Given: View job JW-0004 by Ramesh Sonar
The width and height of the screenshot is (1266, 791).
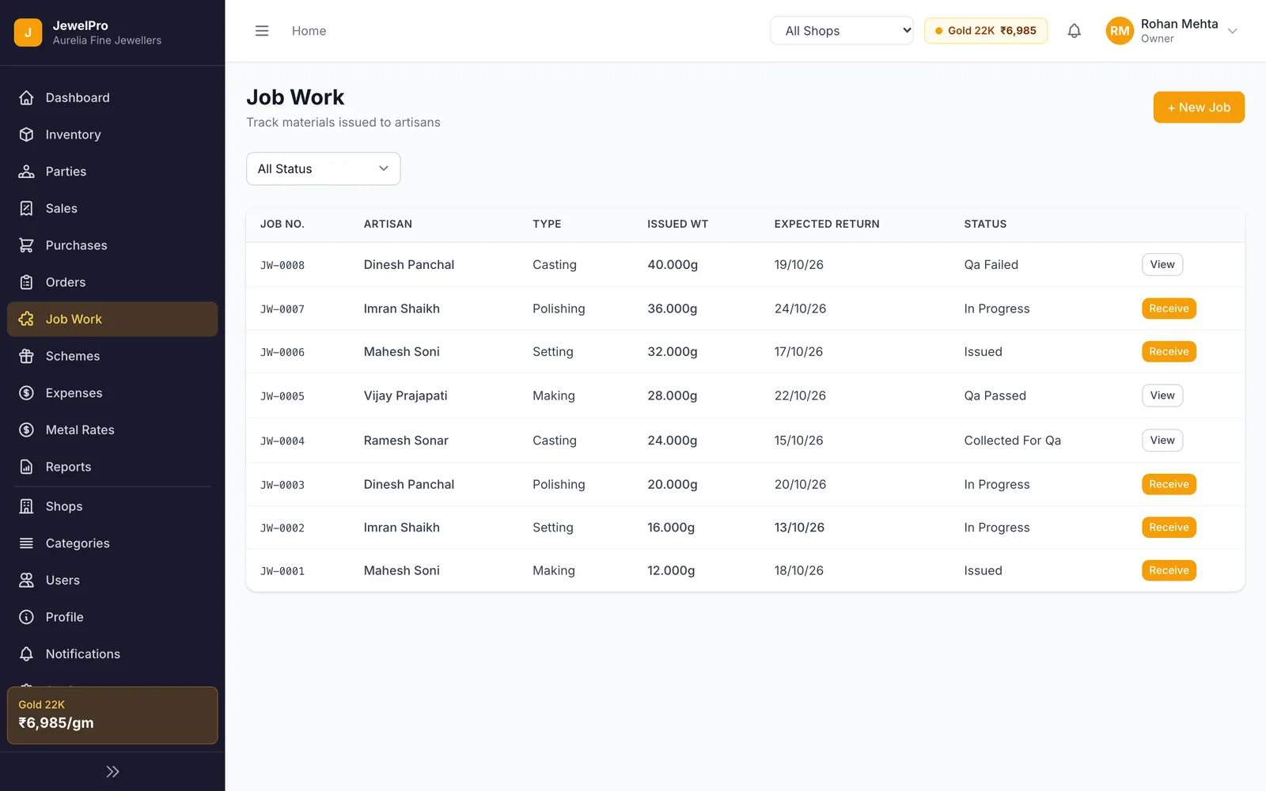Looking at the screenshot, I should [1162, 440].
